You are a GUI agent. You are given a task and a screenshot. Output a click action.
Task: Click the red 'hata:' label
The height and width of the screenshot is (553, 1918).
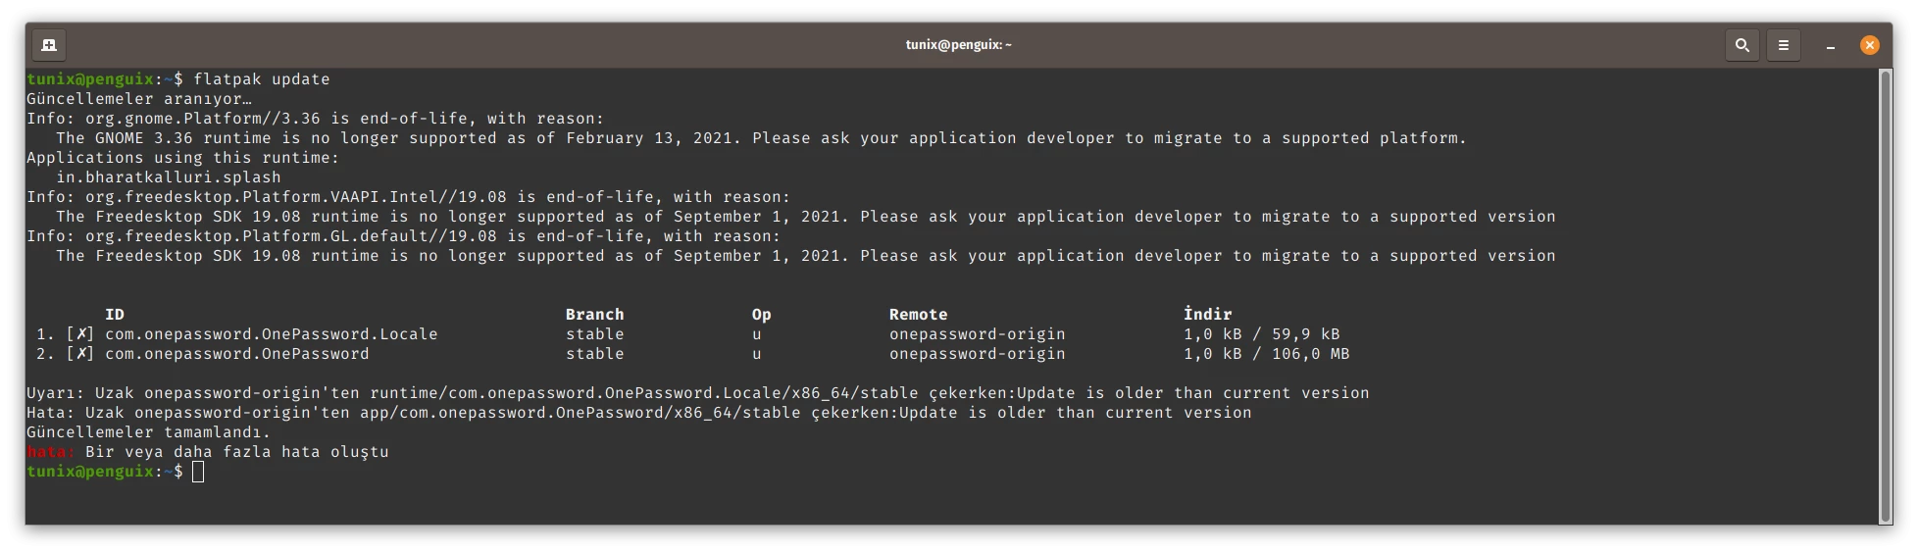coord(51,452)
